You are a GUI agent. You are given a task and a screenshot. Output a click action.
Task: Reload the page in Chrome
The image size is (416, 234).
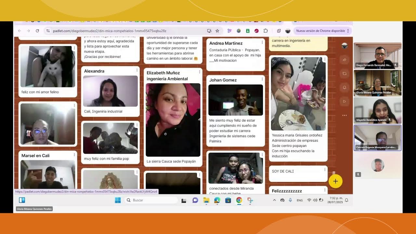tap(37, 31)
